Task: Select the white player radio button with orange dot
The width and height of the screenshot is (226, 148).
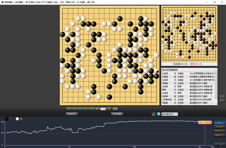Action: [21, 119]
